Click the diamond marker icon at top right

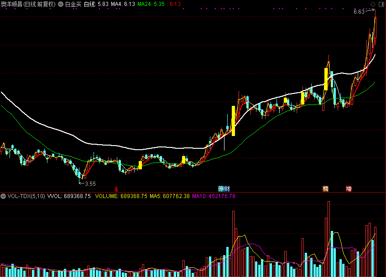point(373,4)
